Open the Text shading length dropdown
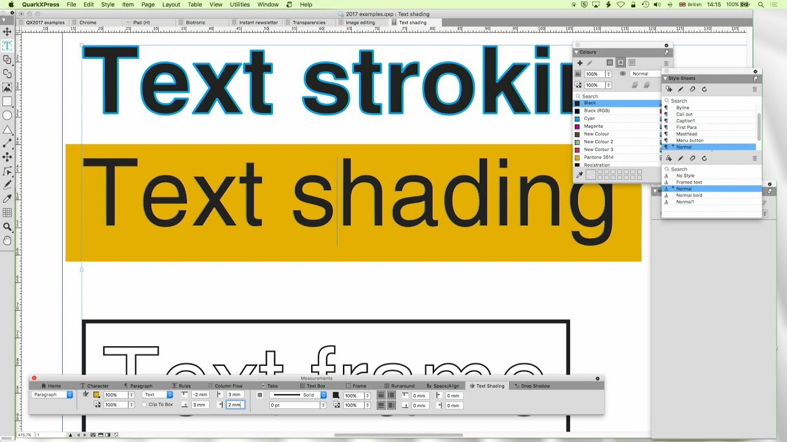 tap(158, 395)
